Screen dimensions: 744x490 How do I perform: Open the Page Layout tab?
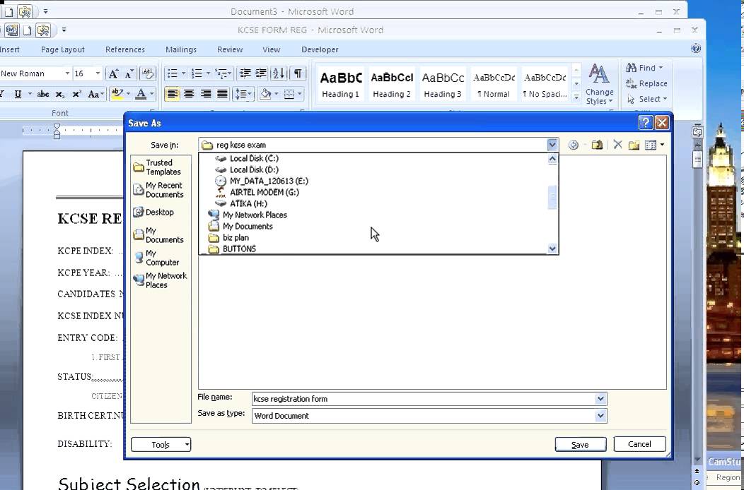pos(63,49)
